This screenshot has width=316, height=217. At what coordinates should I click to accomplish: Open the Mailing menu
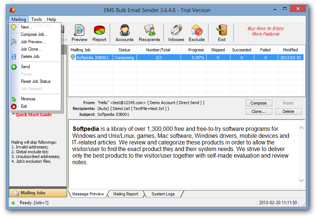(x=19, y=19)
